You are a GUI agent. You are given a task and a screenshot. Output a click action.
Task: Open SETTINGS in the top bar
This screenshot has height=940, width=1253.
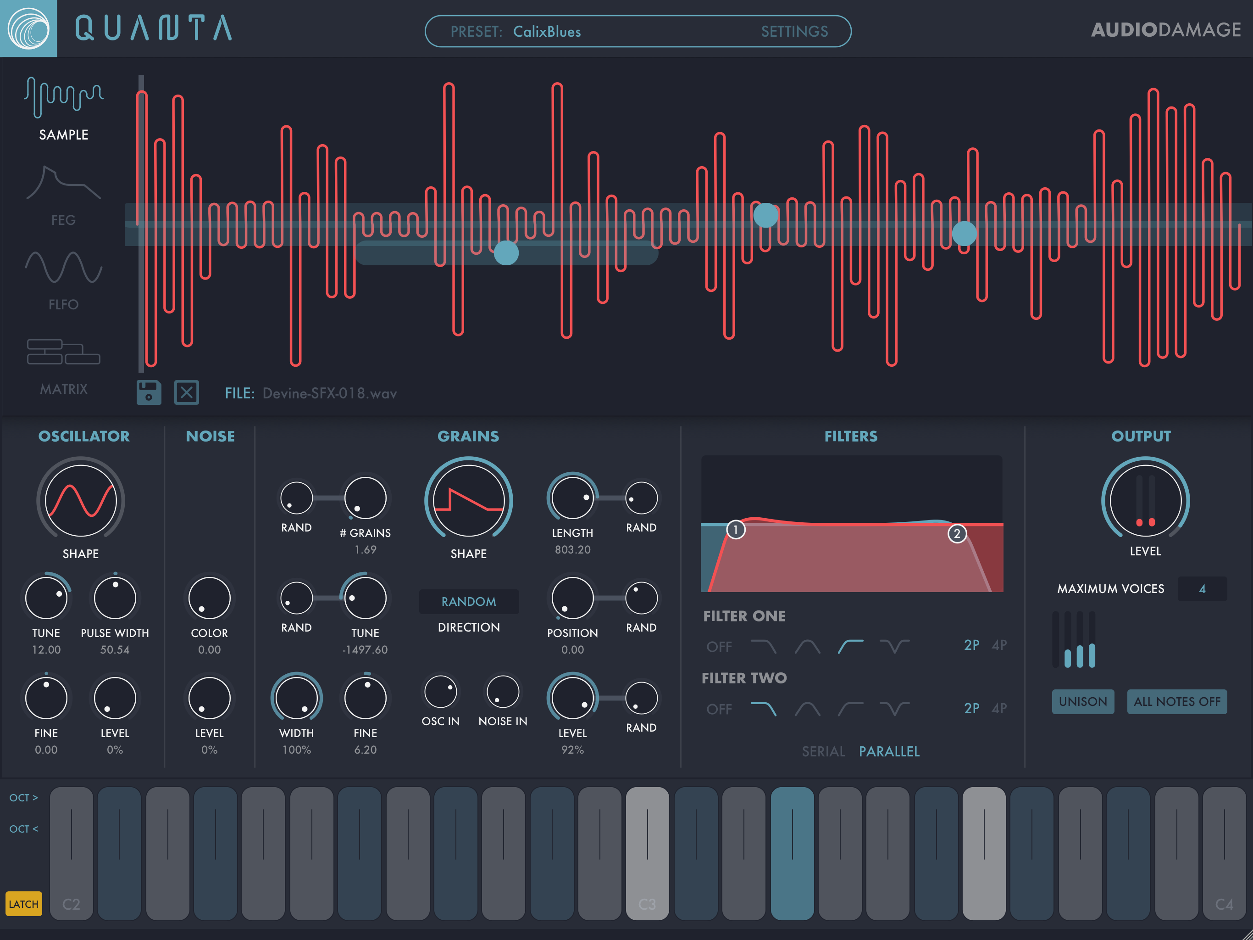point(794,31)
